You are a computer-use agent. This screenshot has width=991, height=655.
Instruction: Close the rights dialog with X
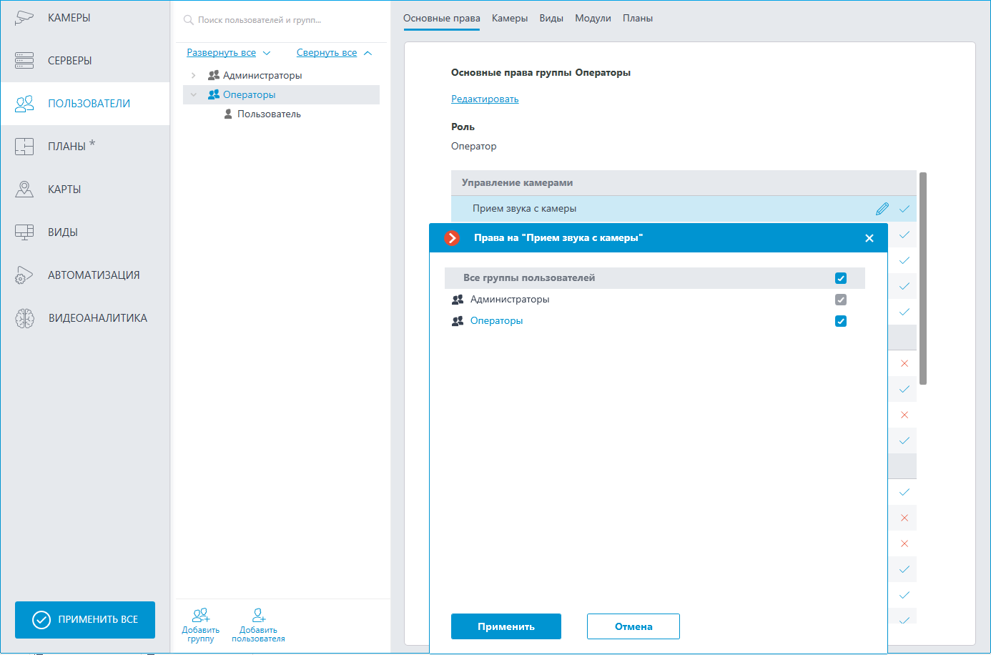(869, 238)
